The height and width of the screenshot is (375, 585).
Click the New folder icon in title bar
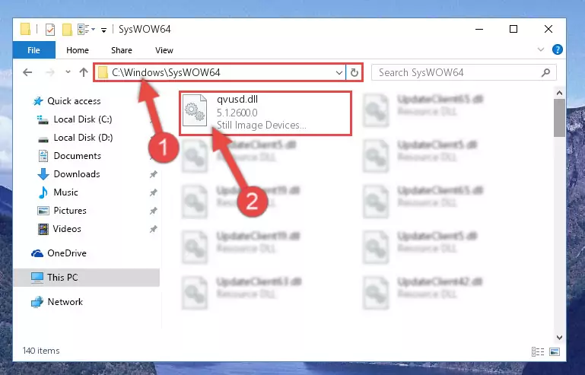pyautogui.click(x=67, y=29)
